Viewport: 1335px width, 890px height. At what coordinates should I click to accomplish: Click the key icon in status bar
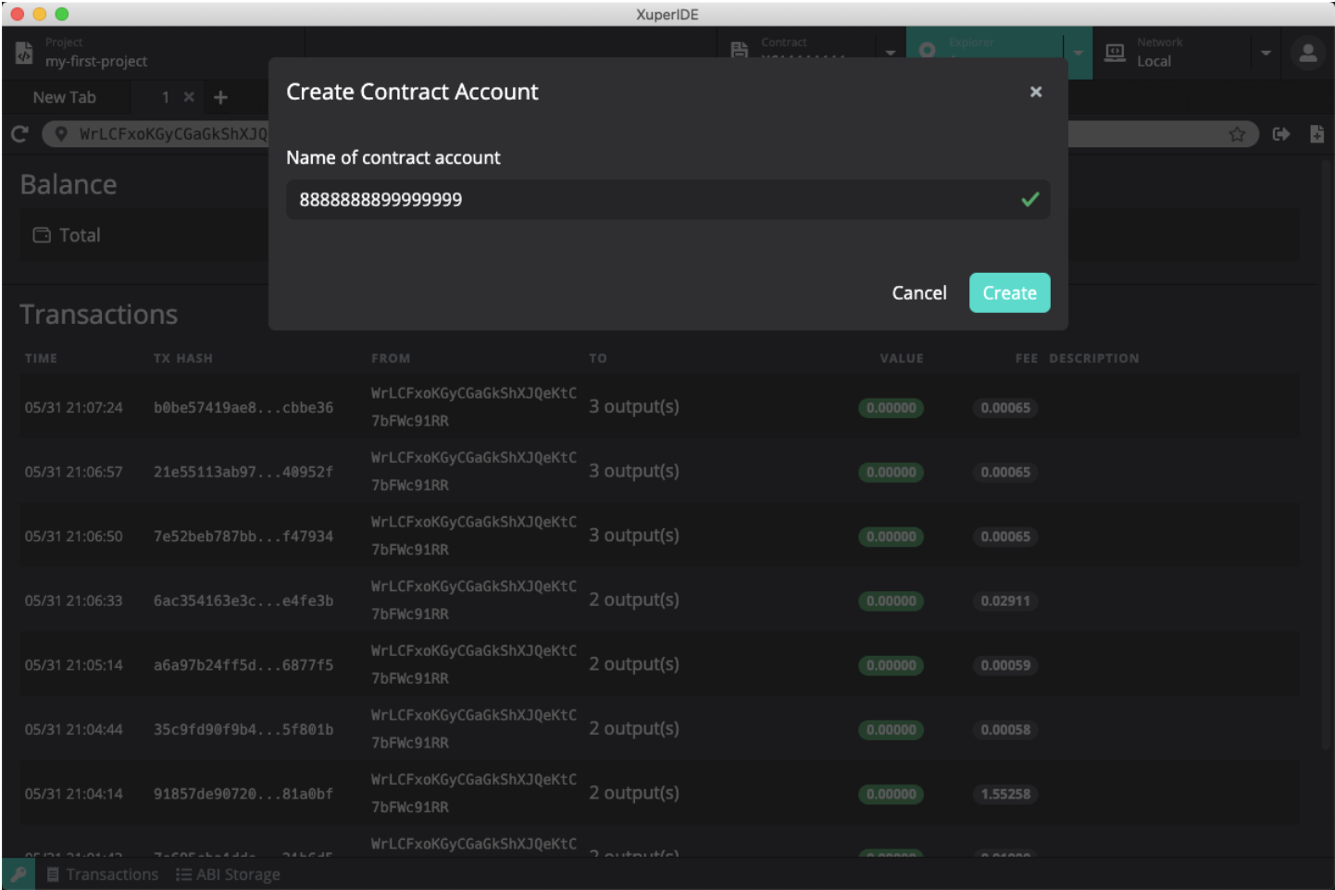pyautogui.click(x=19, y=874)
